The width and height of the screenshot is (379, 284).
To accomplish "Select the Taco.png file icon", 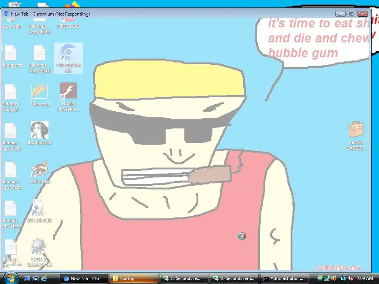I will (39, 95).
